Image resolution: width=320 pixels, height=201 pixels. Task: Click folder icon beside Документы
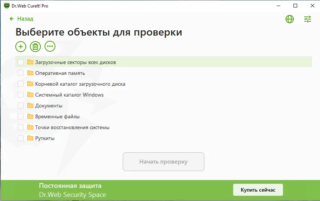coord(30,105)
